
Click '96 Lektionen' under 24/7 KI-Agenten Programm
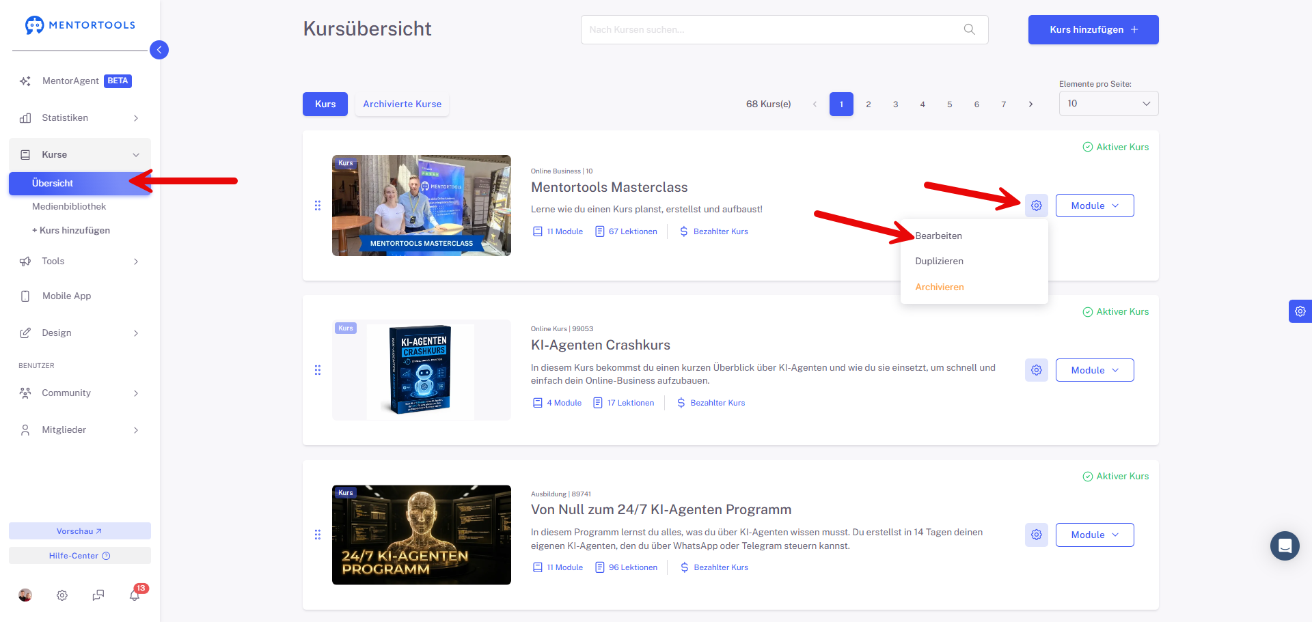coord(626,567)
